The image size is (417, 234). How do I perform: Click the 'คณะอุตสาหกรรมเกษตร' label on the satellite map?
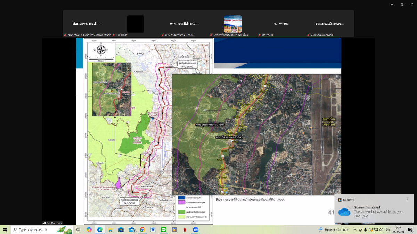pos(210,124)
